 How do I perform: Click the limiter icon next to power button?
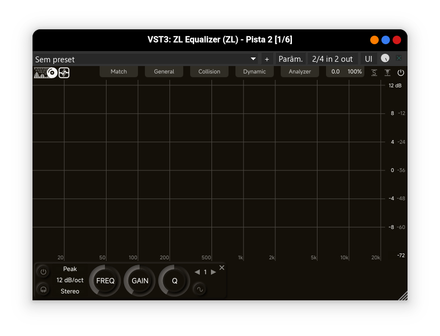tap(387, 72)
